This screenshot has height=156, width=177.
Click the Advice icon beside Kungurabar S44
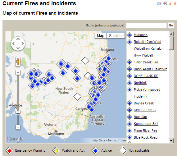pos(129,124)
